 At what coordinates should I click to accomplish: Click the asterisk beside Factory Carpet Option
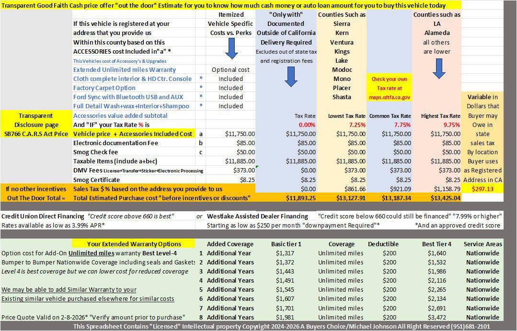(201, 88)
